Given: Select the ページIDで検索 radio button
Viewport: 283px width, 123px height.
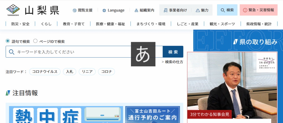Looking at the screenshot, I should click(35, 41).
